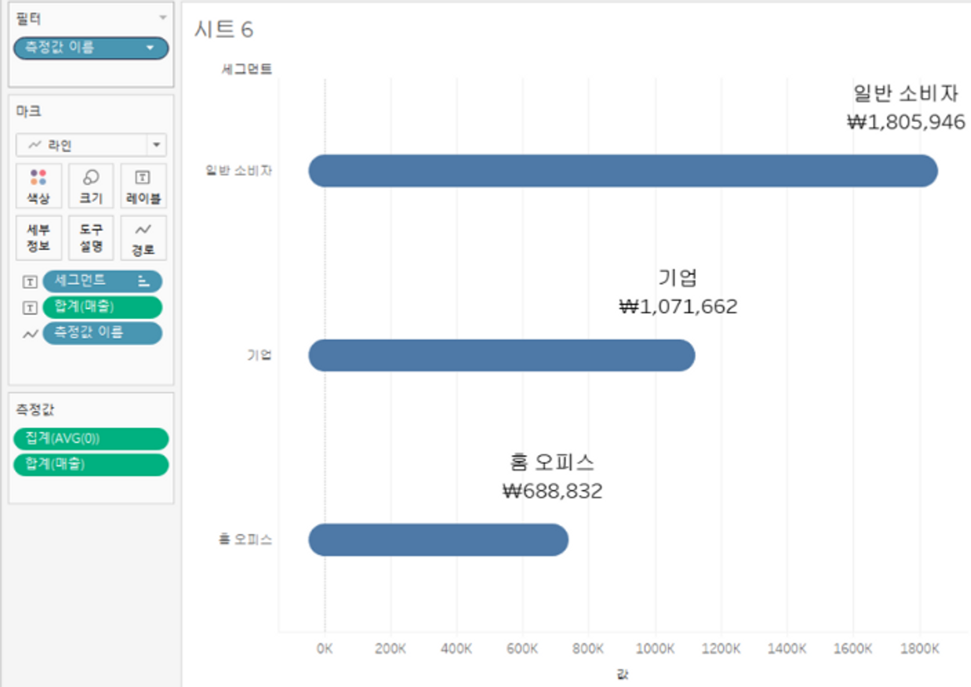Open the 크기 size marks card
The width and height of the screenshot is (971, 687).
pyautogui.click(x=91, y=186)
